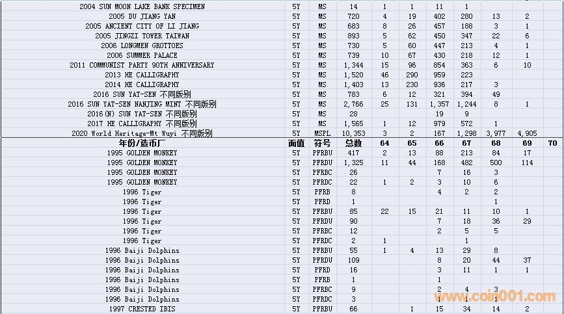Image resolution: width=564 pixels, height=314 pixels.
Task: Click the 年份/造币厂 column header
Action: tap(142, 143)
